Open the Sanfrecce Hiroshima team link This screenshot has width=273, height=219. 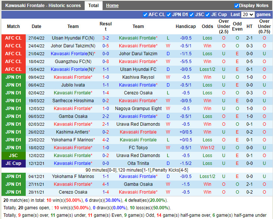click(x=73, y=101)
